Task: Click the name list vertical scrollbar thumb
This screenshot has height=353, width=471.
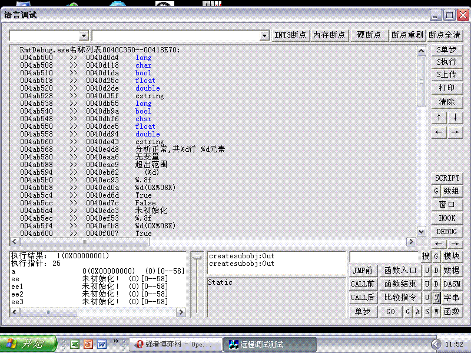Action: 422,81
